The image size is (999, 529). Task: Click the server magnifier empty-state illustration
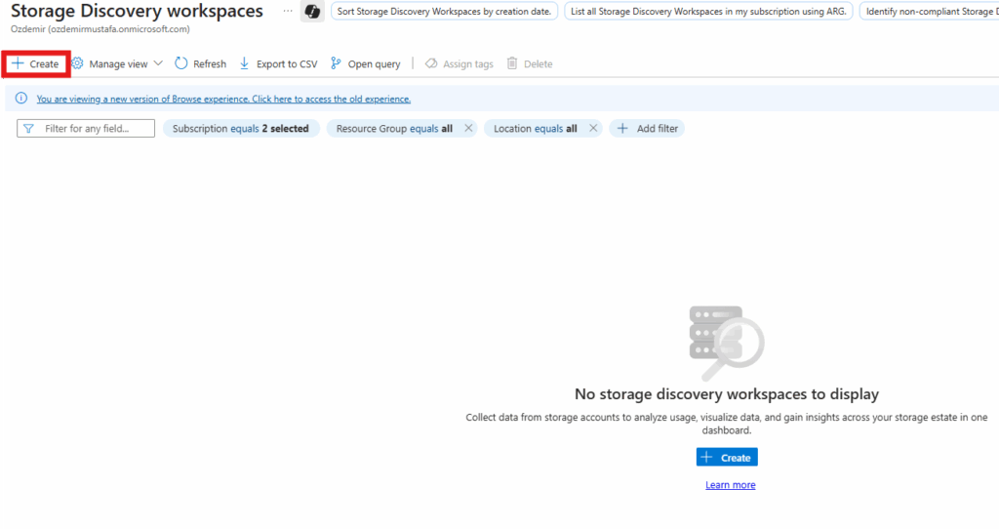[727, 343]
